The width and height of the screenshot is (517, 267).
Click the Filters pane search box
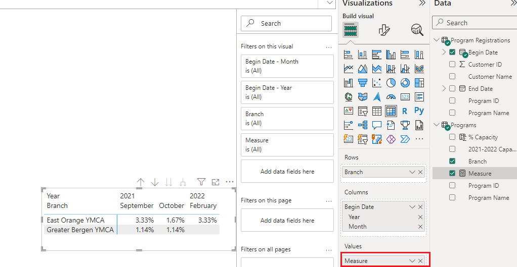tap(286, 23)
